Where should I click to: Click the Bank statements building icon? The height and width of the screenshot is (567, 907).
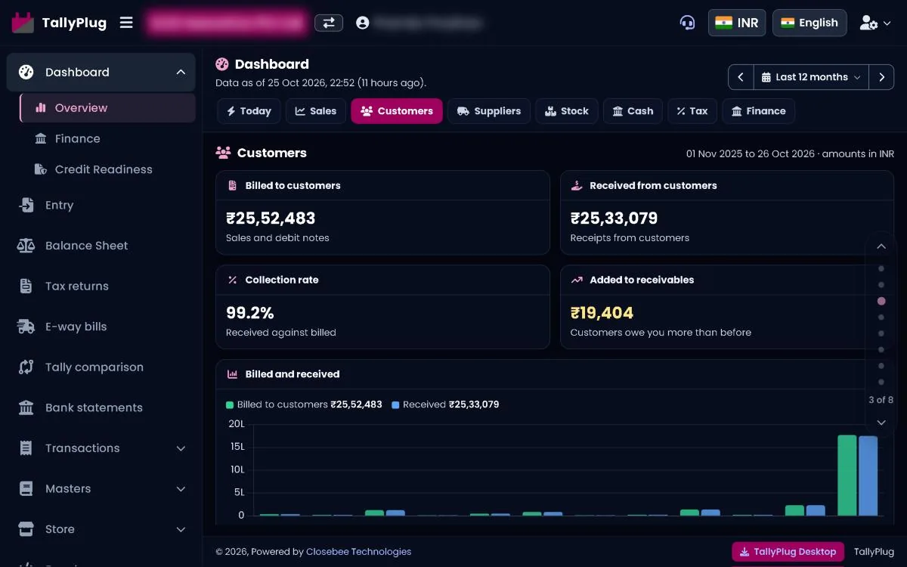click(26, 408)
